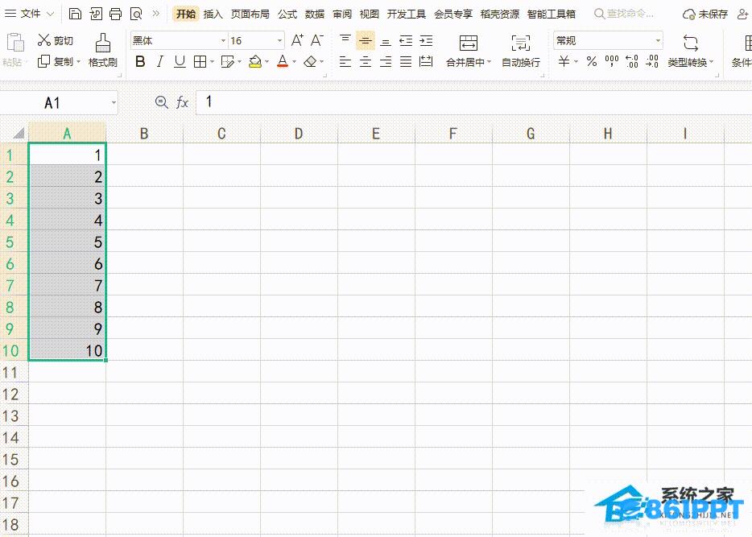Click the Save icon in quick toolbar
752x537 pixels.
76,14
